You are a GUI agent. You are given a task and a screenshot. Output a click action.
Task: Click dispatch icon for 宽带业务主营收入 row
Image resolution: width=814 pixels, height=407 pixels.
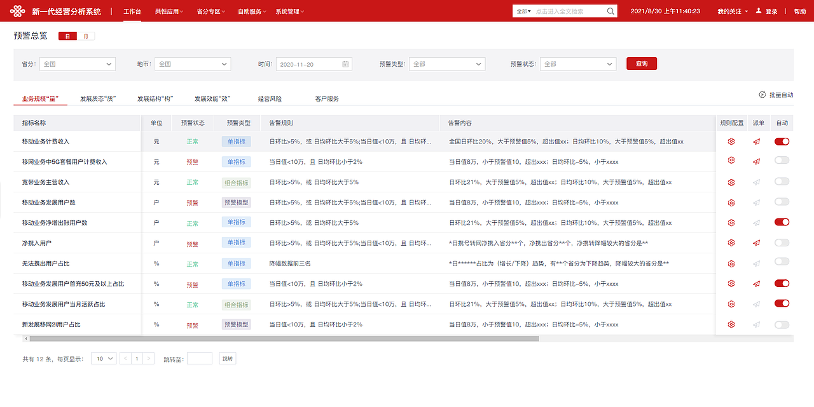point(756,182)
